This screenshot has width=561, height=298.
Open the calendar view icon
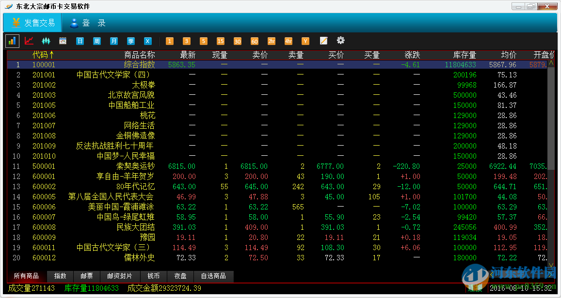pos(62,41)
